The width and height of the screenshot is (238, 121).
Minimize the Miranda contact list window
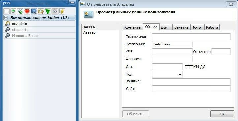72,3
